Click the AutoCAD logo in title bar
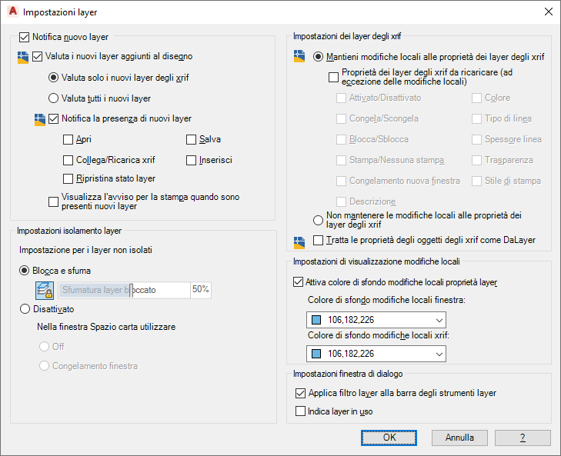The height and width of the screenshot is (456, 561). 12,12
